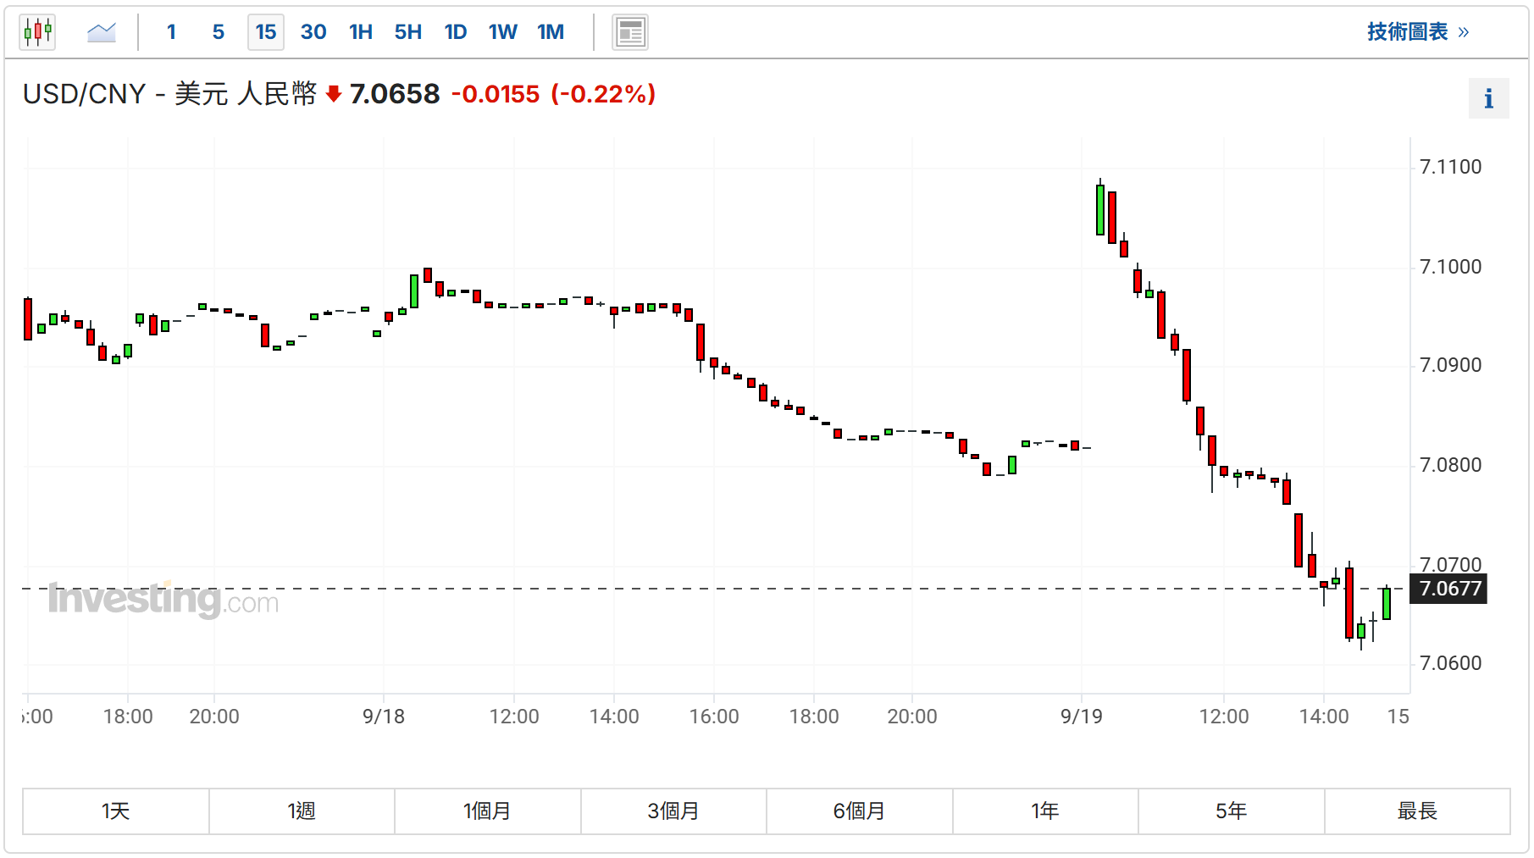This screenshot has width=1534, height=858.
Task: View the 最長 maximum range
Action: tap(1417, 811)
